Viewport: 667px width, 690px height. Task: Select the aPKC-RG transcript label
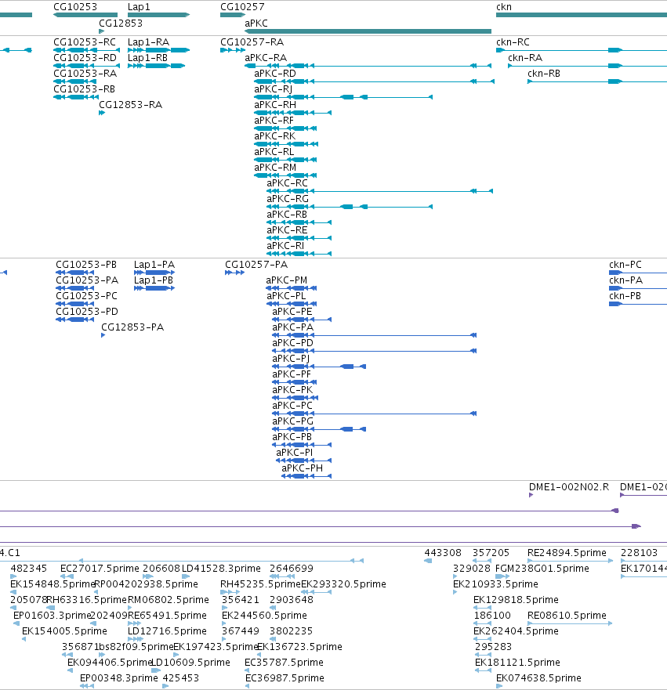[288, 199]
